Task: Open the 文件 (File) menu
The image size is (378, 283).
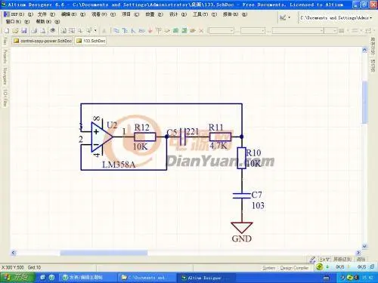Action: click(x=46, y=14)
